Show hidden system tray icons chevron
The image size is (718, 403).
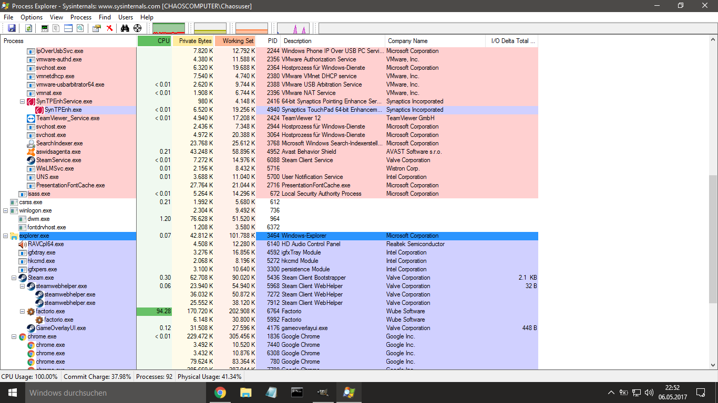pos(611,393)
